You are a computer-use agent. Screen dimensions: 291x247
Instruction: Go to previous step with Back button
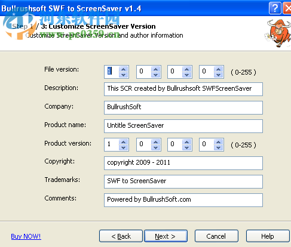[121, 236]
